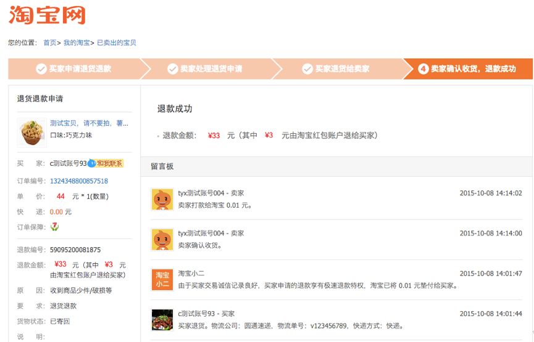Click text 口味:巧克力味
Viewport: 534px width, 342px height.
click(x=71, y=135)
